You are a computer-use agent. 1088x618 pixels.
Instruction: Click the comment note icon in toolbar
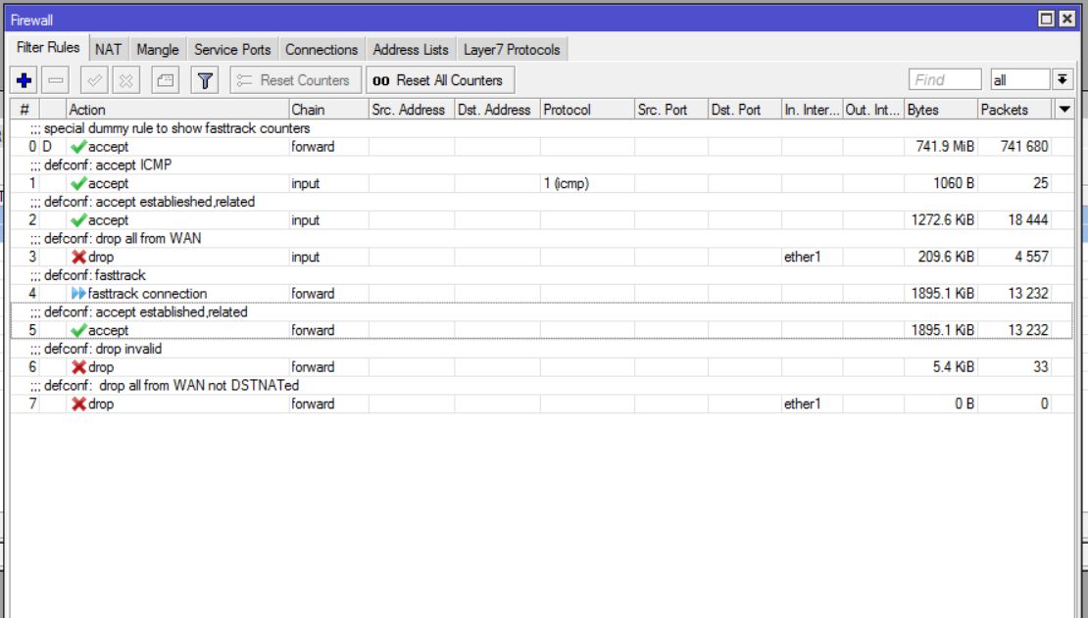(166, 80)
